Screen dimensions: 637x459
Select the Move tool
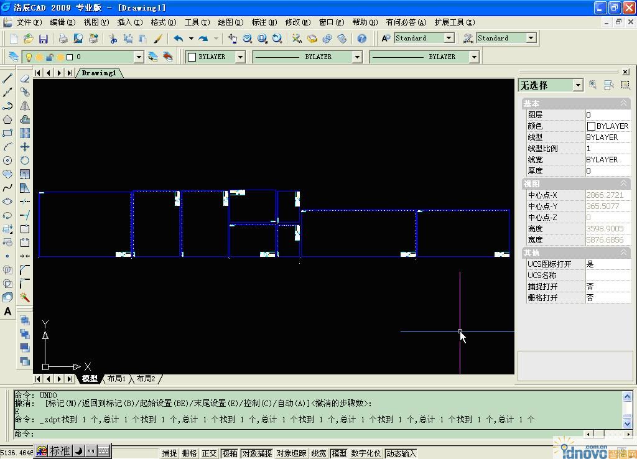pyautogui.click(x=25, y=147)
